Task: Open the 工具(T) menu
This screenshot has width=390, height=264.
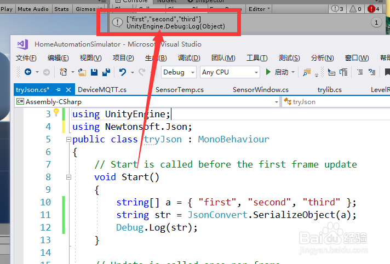Action: (x=257, y=58)
